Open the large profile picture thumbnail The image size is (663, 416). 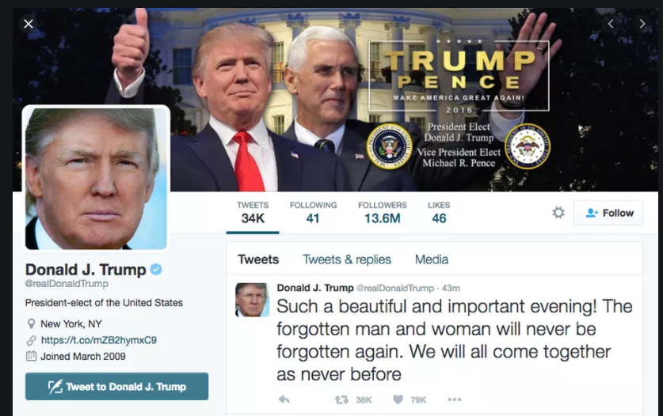[96, 178]
